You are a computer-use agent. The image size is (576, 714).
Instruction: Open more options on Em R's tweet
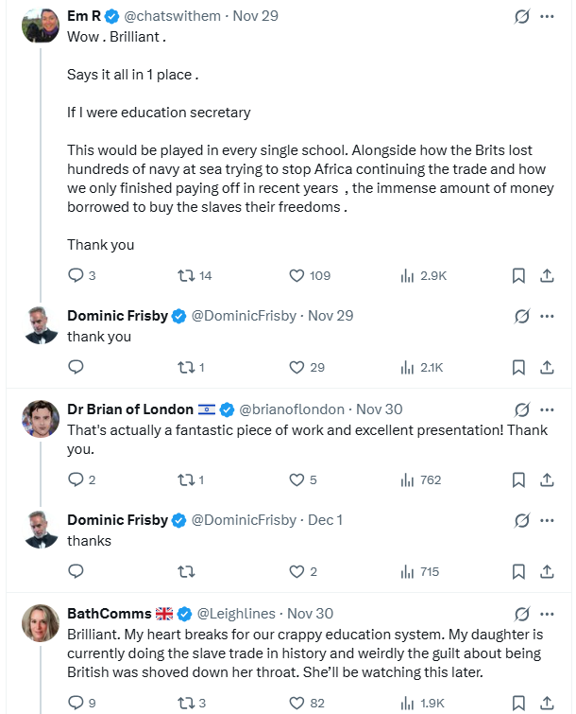(x=547, y=17)
